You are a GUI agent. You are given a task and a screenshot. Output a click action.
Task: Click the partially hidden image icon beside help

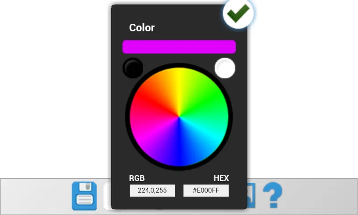tap(251, 195)
